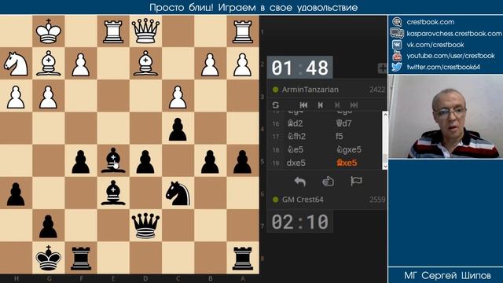Select white's move d2 on move 16
Screen dimensions: 503x283
pyautogui.click(x=296, y=123)
